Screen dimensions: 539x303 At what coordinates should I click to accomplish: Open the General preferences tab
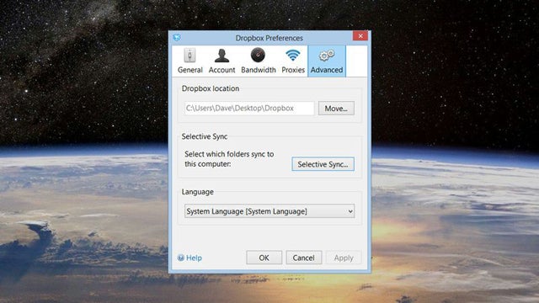[189, 61]
